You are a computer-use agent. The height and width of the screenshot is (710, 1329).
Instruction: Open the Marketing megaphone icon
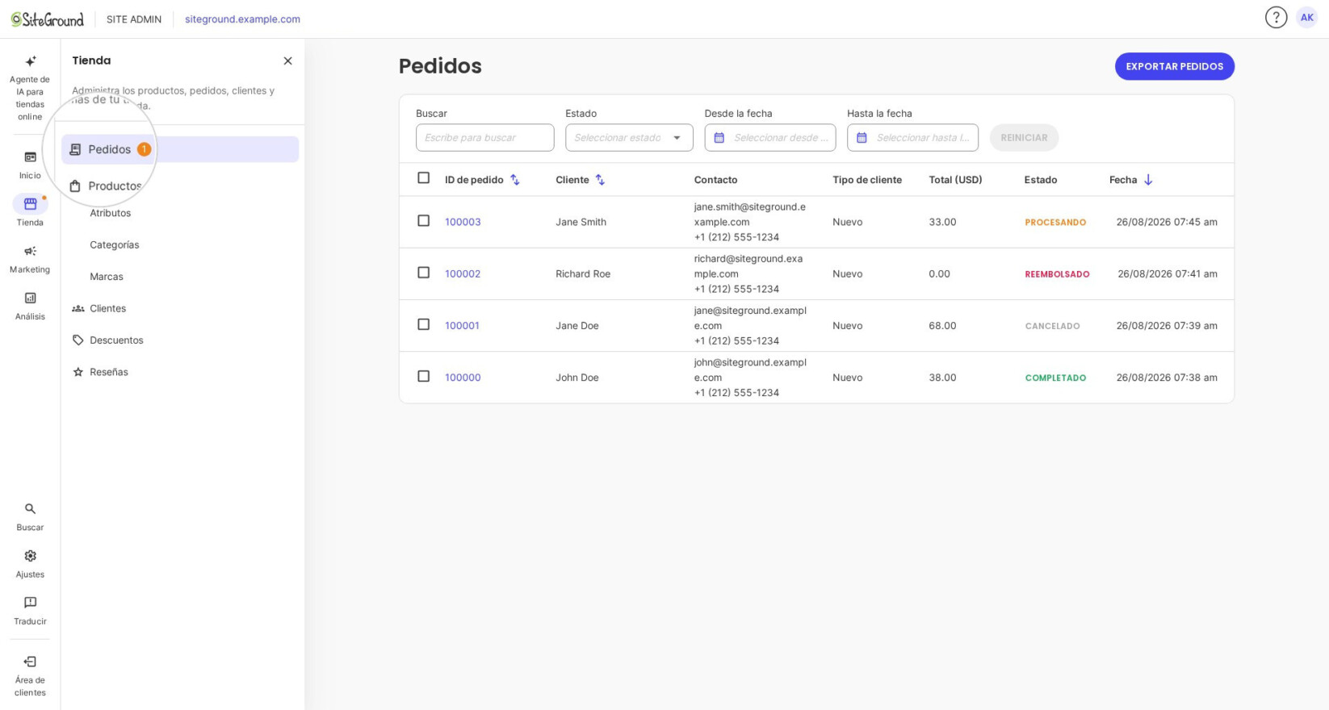[30, 251]
